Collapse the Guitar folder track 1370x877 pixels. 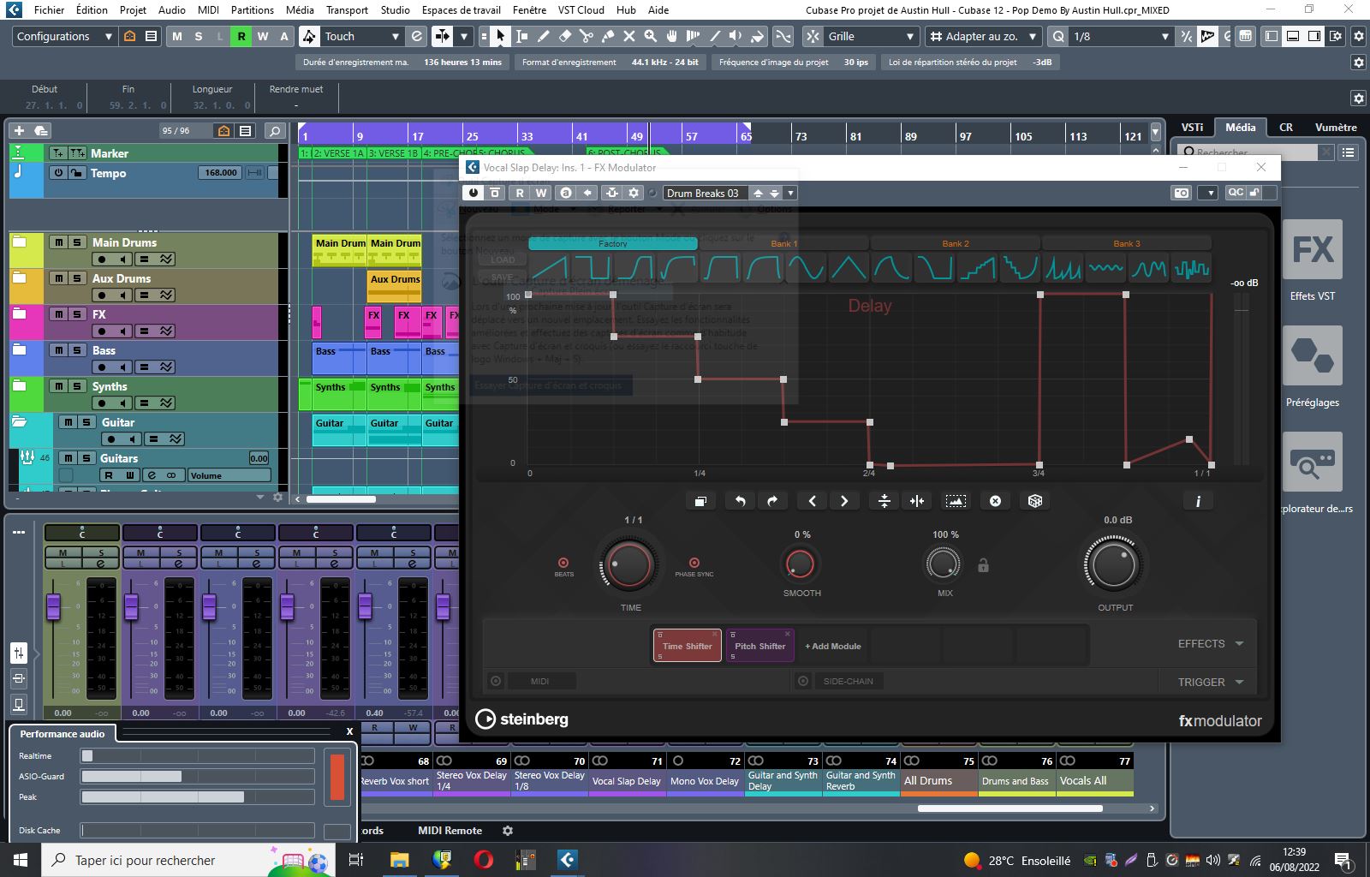pos(20,422)
